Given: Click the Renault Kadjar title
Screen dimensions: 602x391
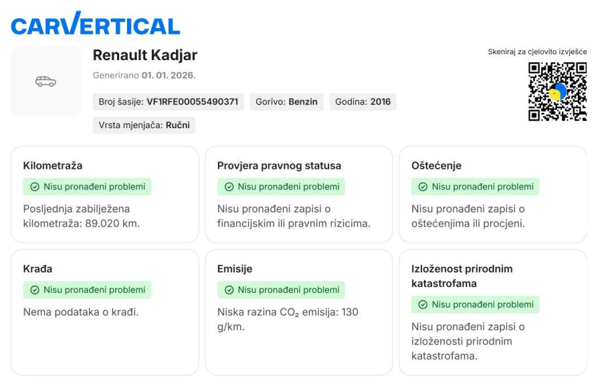Looking at the screenshot, I should [145, 56].
